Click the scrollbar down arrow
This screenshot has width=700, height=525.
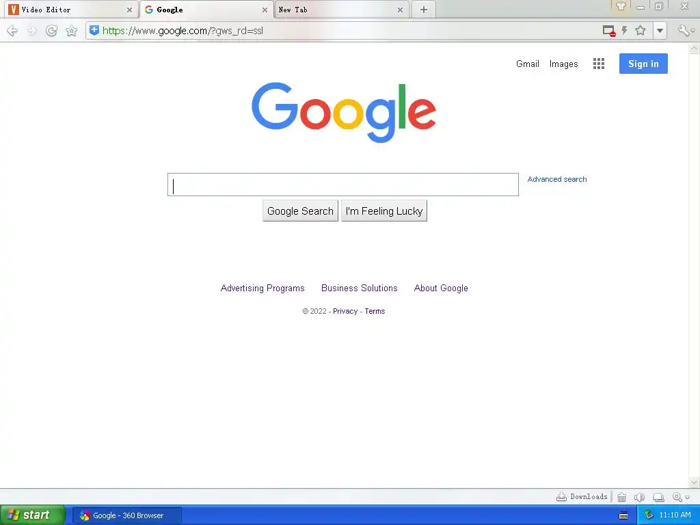coord(695,482)
